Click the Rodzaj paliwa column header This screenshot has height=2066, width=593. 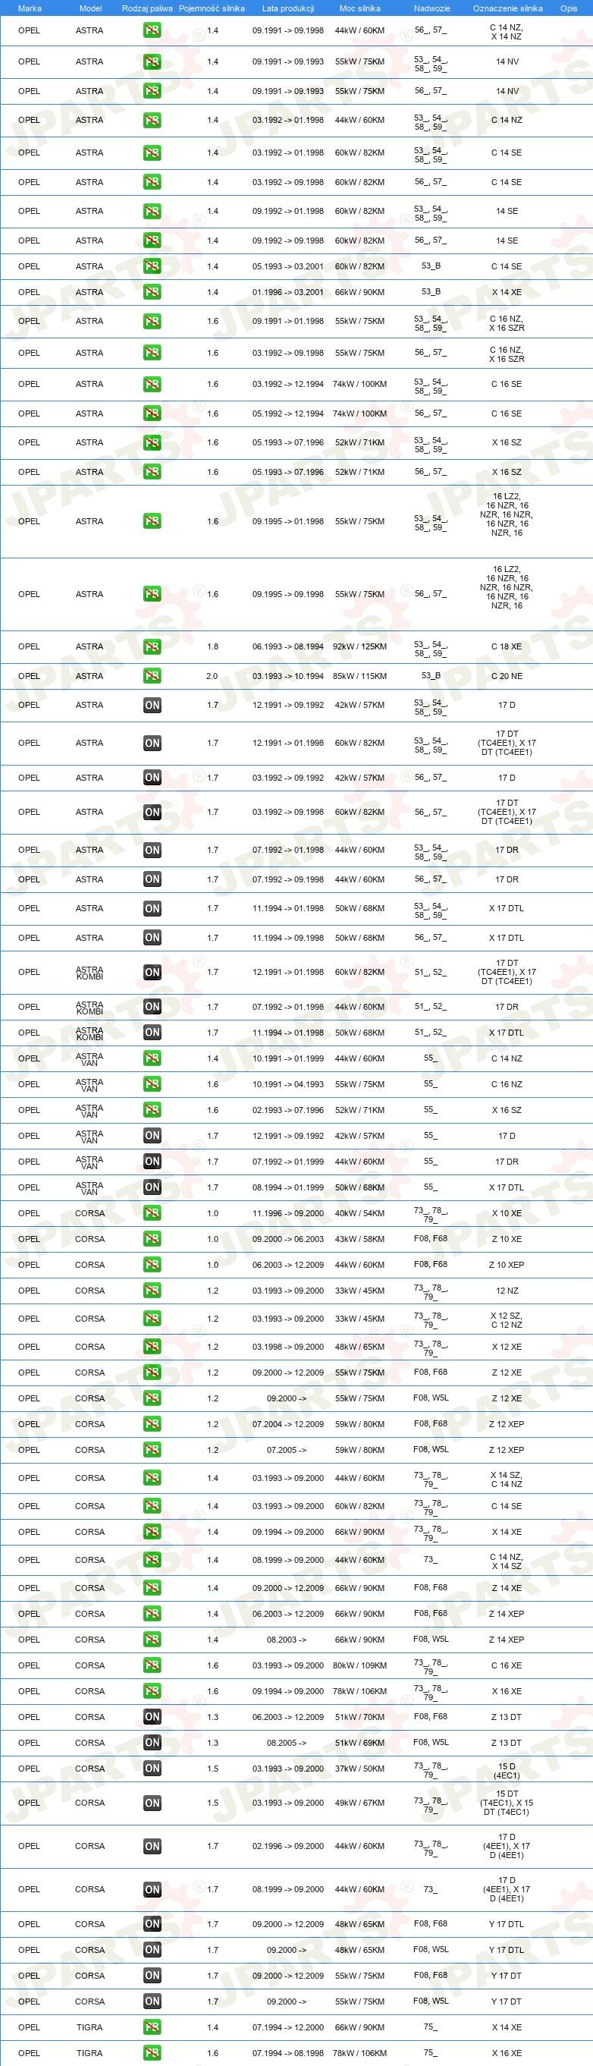pyautogui.click(x=147, y=8)
